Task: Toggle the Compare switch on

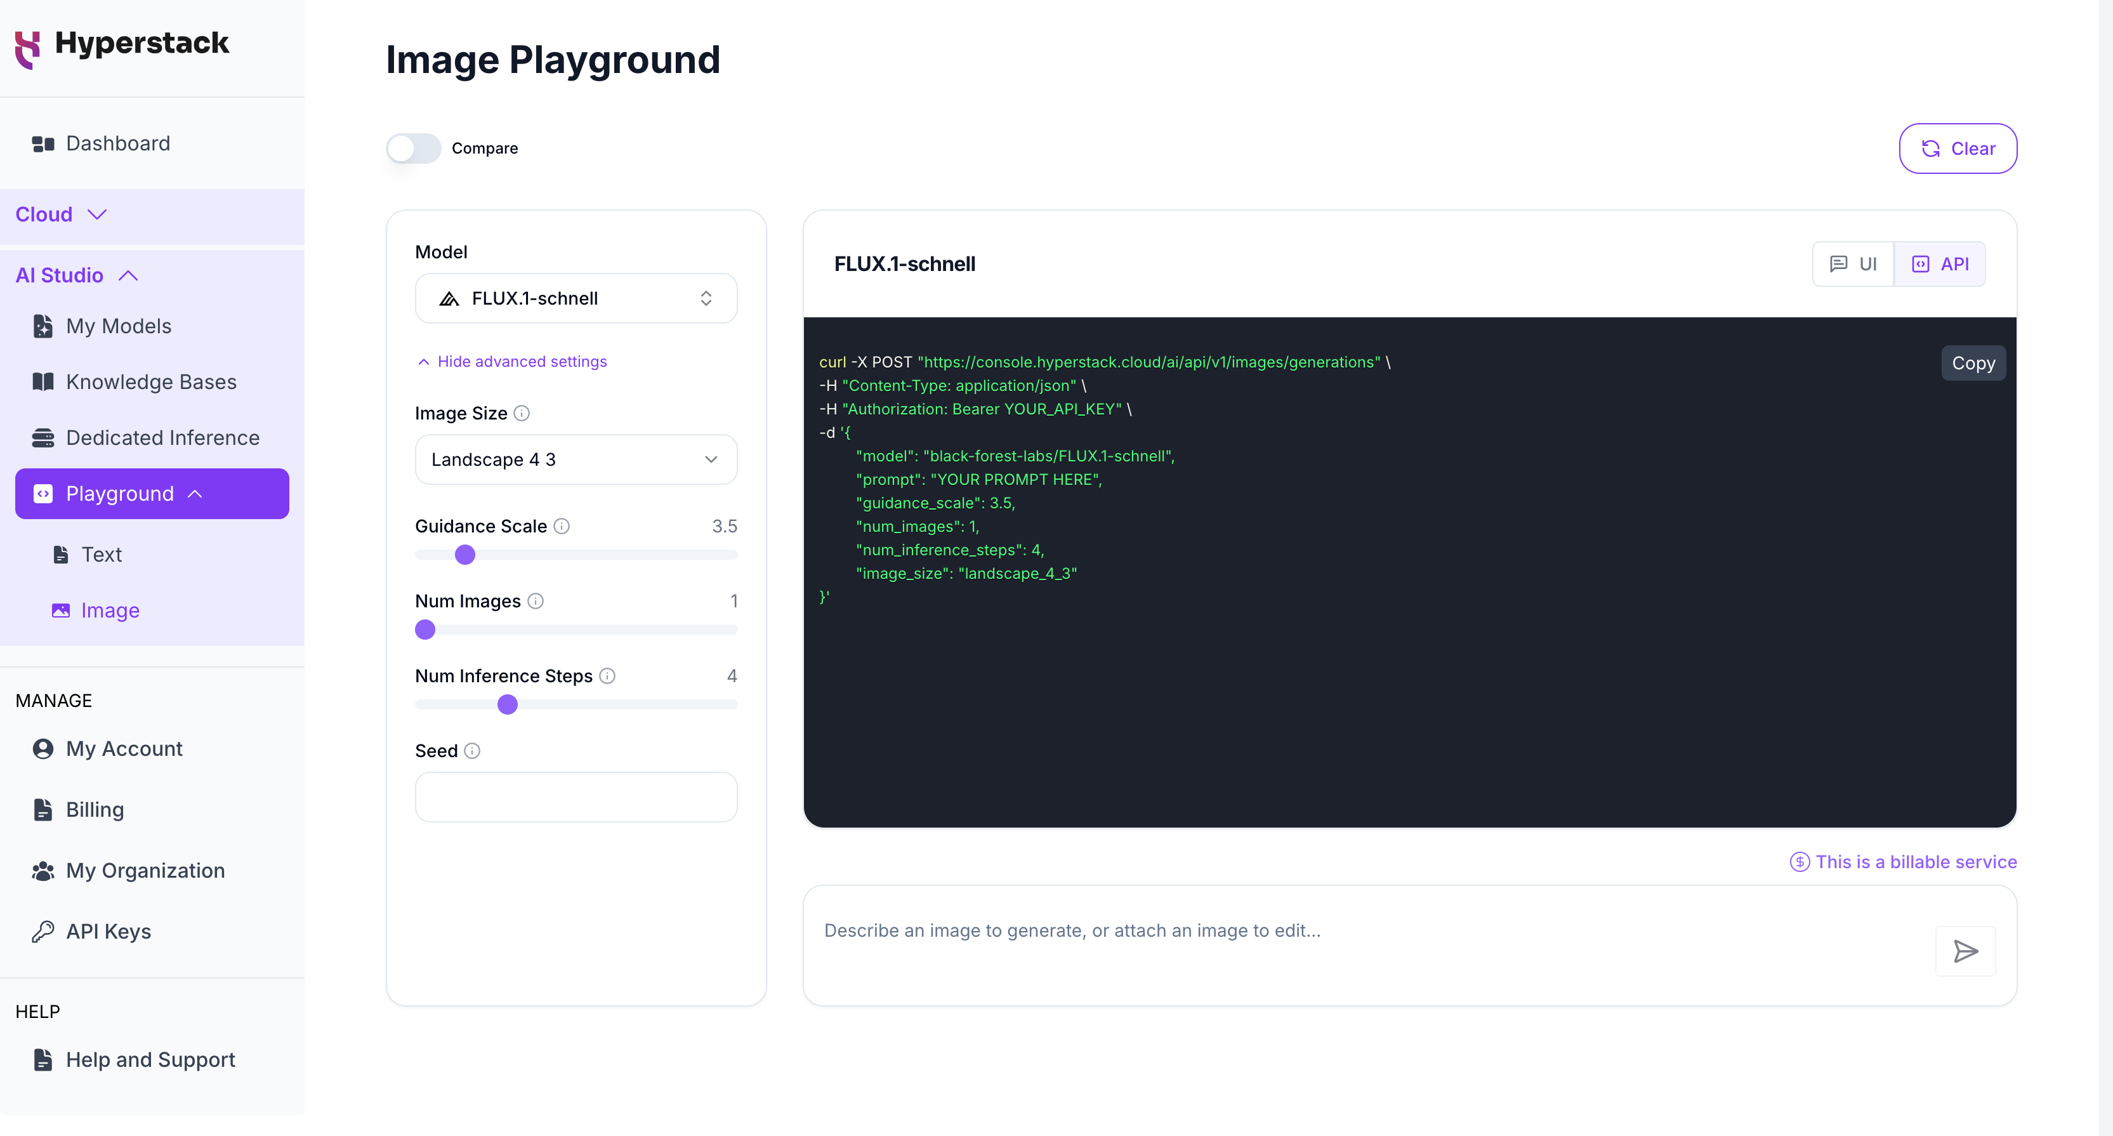Action: (x=414, y=149)
